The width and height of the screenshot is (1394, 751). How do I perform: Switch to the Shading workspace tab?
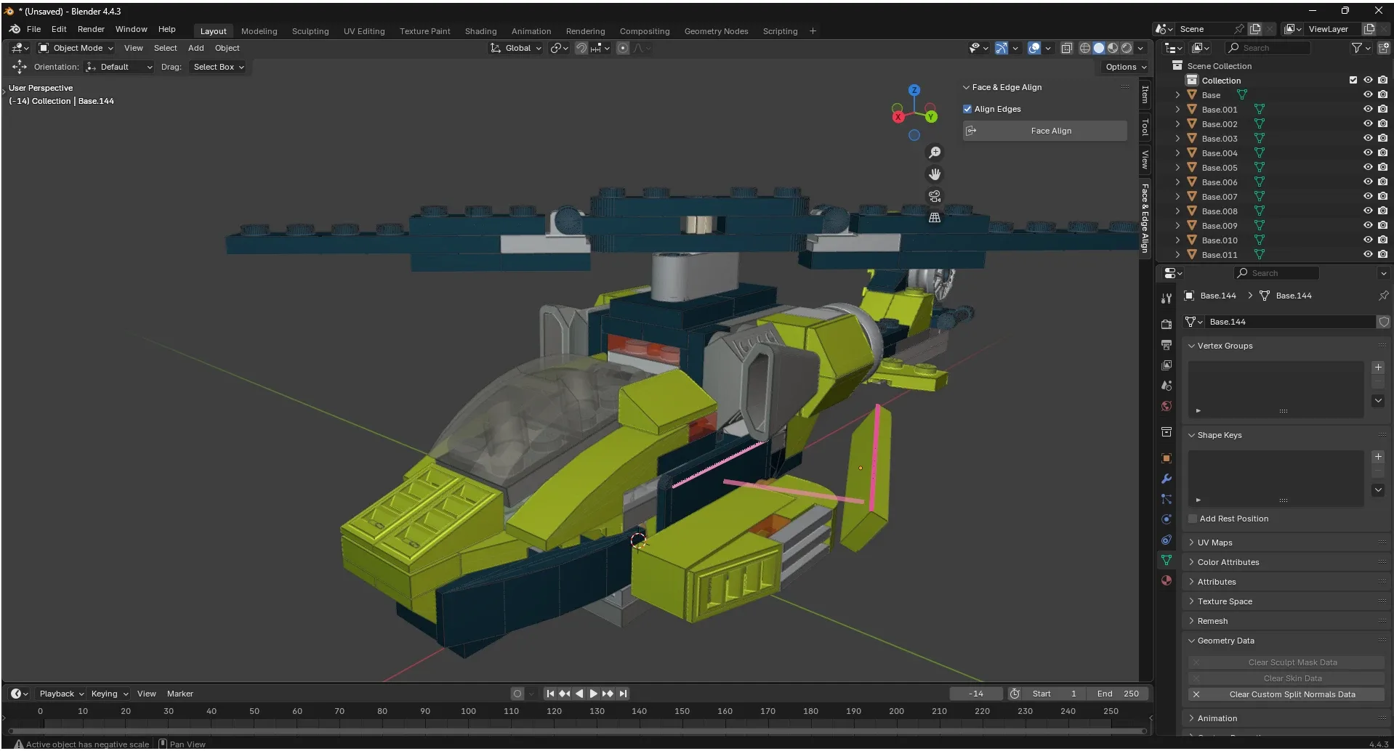coord(480,31)
